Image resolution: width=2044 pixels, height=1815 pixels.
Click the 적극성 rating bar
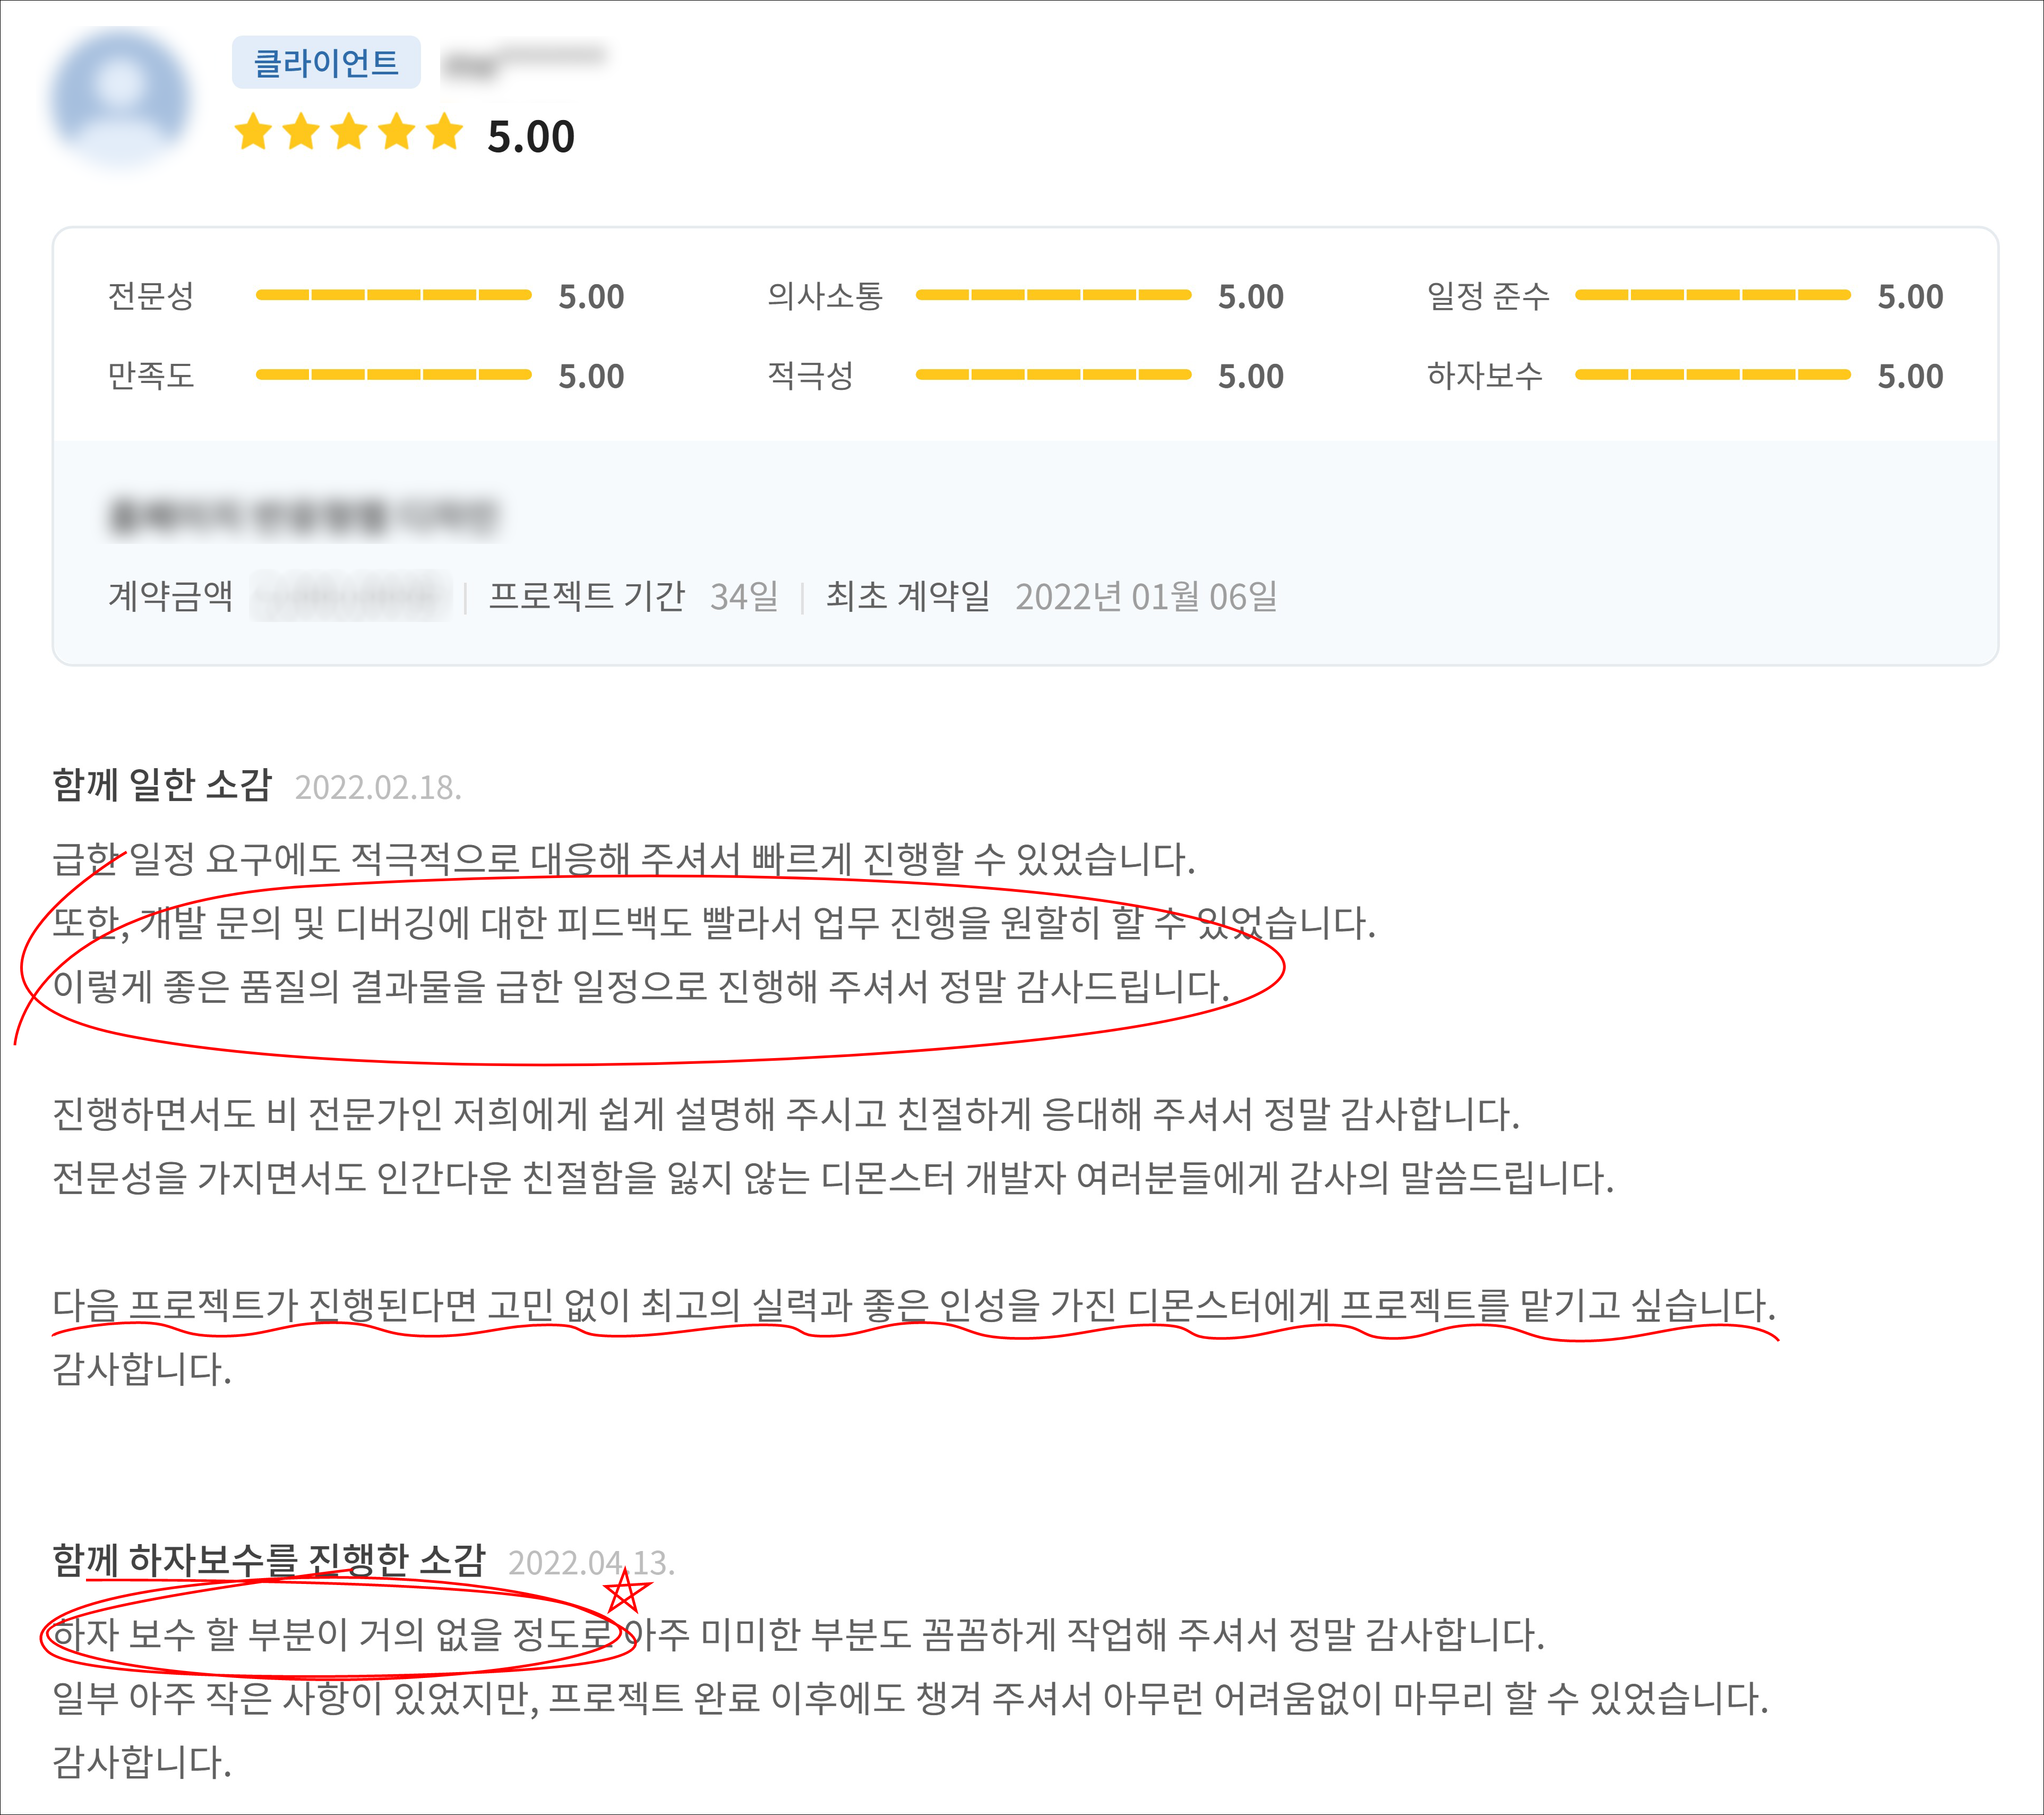point(1053,375)
